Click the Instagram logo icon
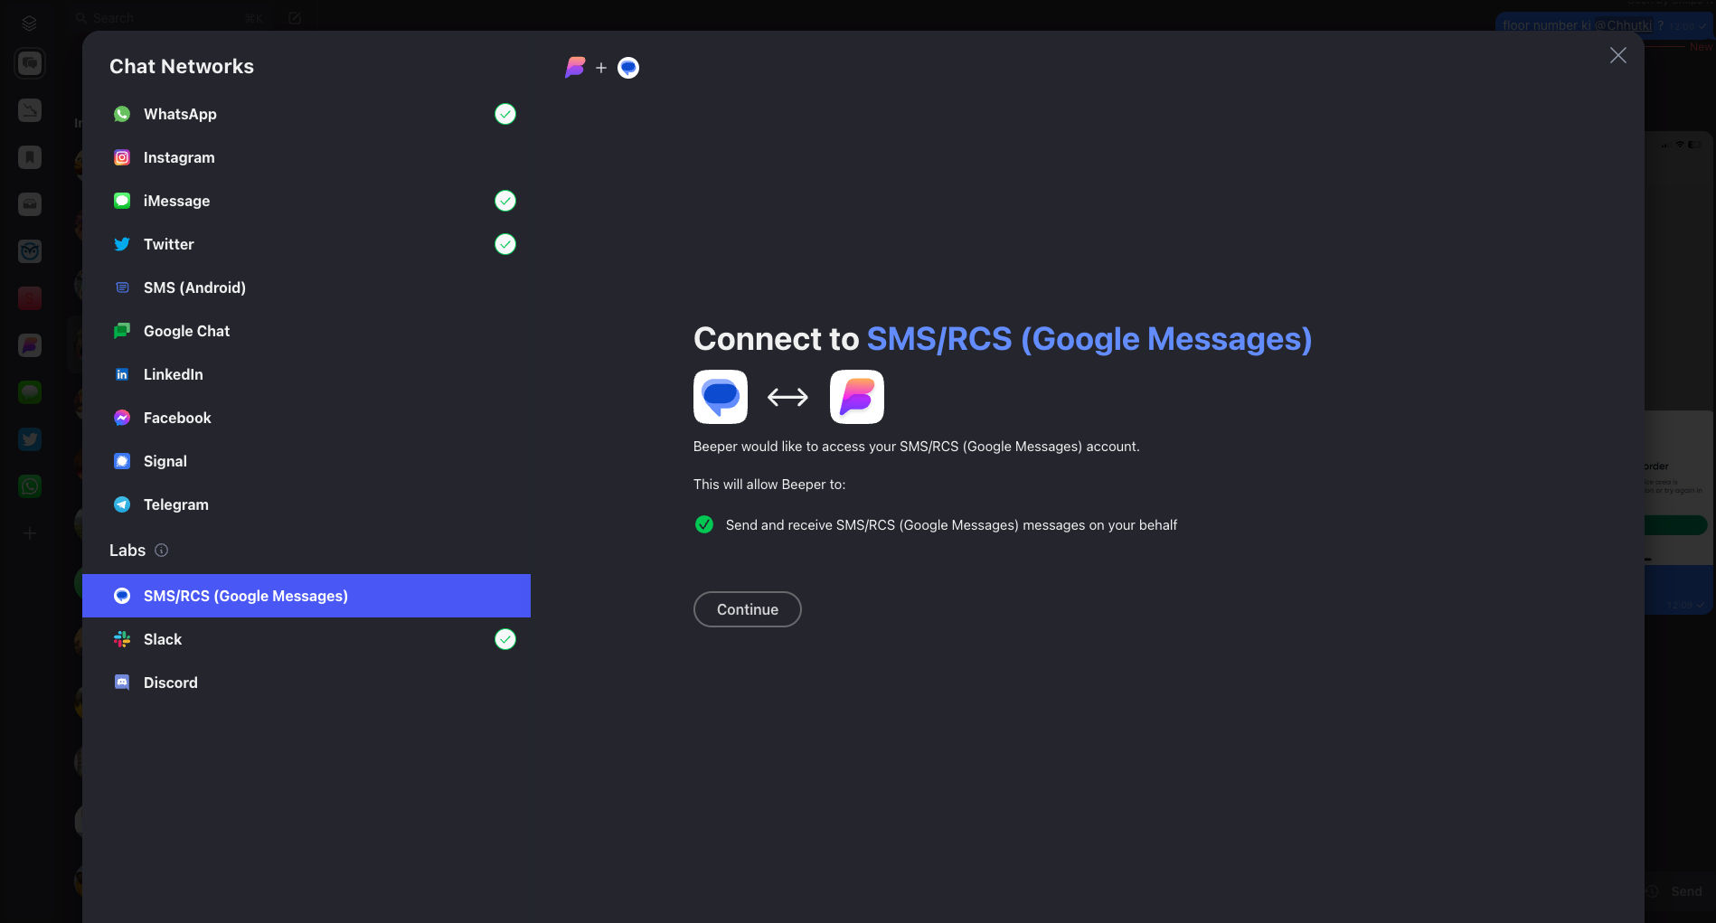 [x=122, y=157]
